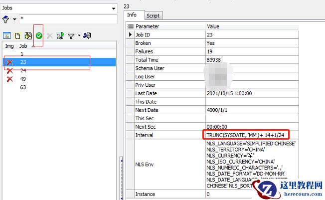Open the toolbar filter dropdown arrow
This screenshot has width=325, height=200.
[79, 36]
